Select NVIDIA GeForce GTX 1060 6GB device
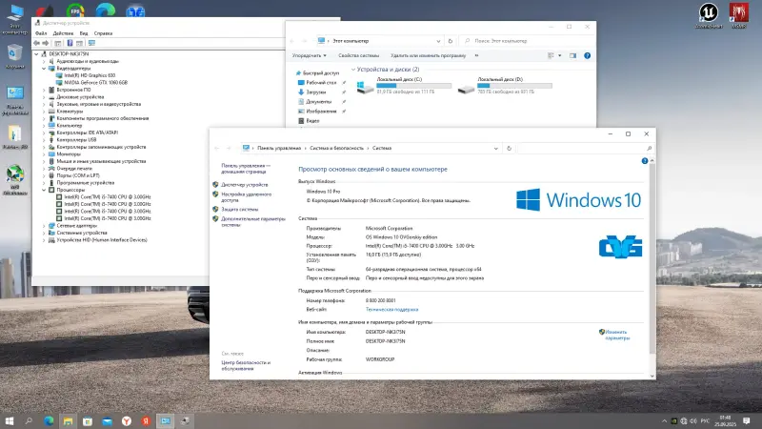Viewport: 762px width, 429px height. coord(97,82)
